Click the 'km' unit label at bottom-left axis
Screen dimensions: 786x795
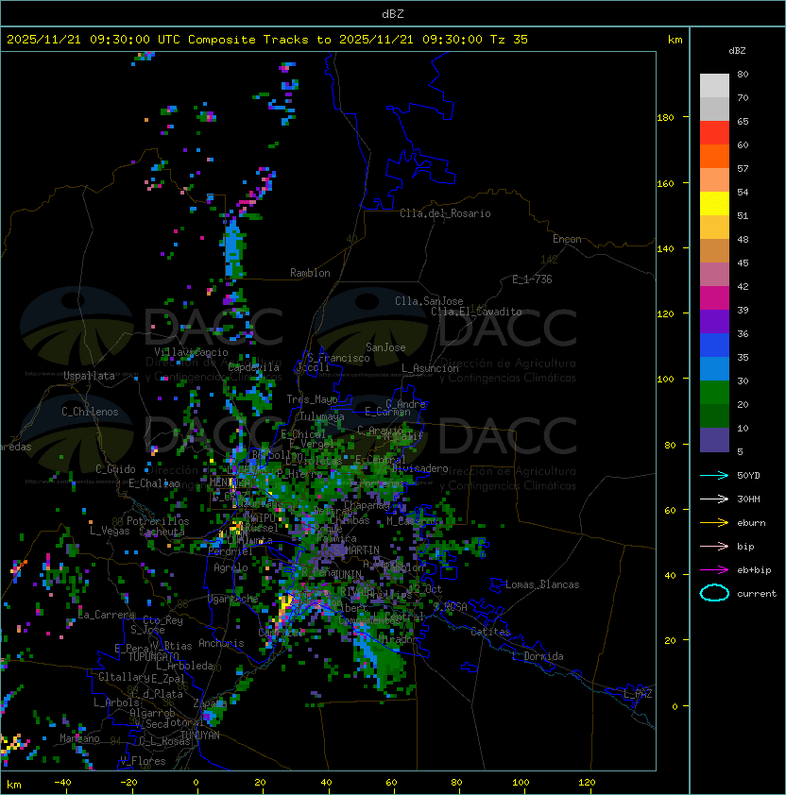pos(14,785)
